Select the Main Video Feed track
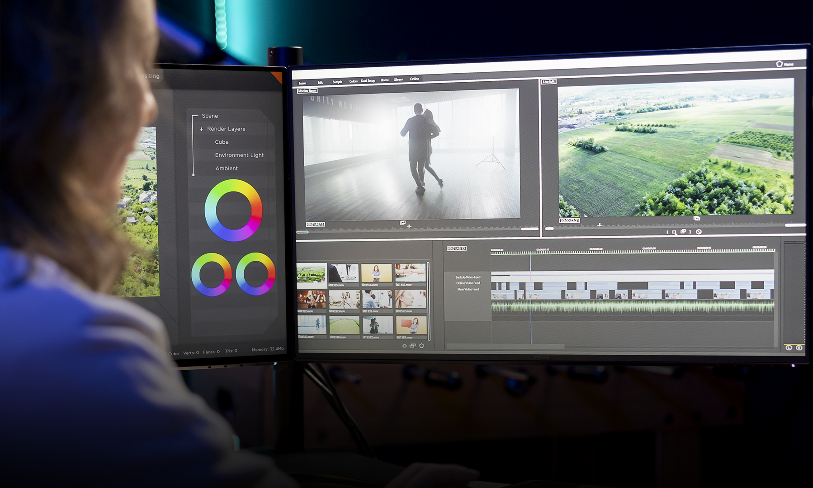Viewport: 813px width, 488px height. [x=468, y=289]
